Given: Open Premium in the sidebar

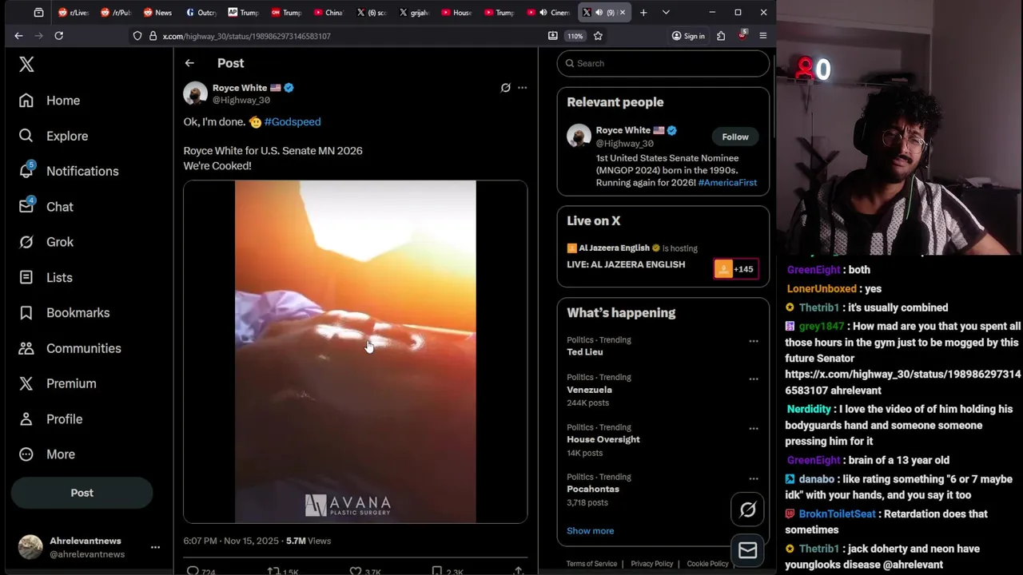Looking at the screenshot, I should pyautogui.click(x=57, y=383).
